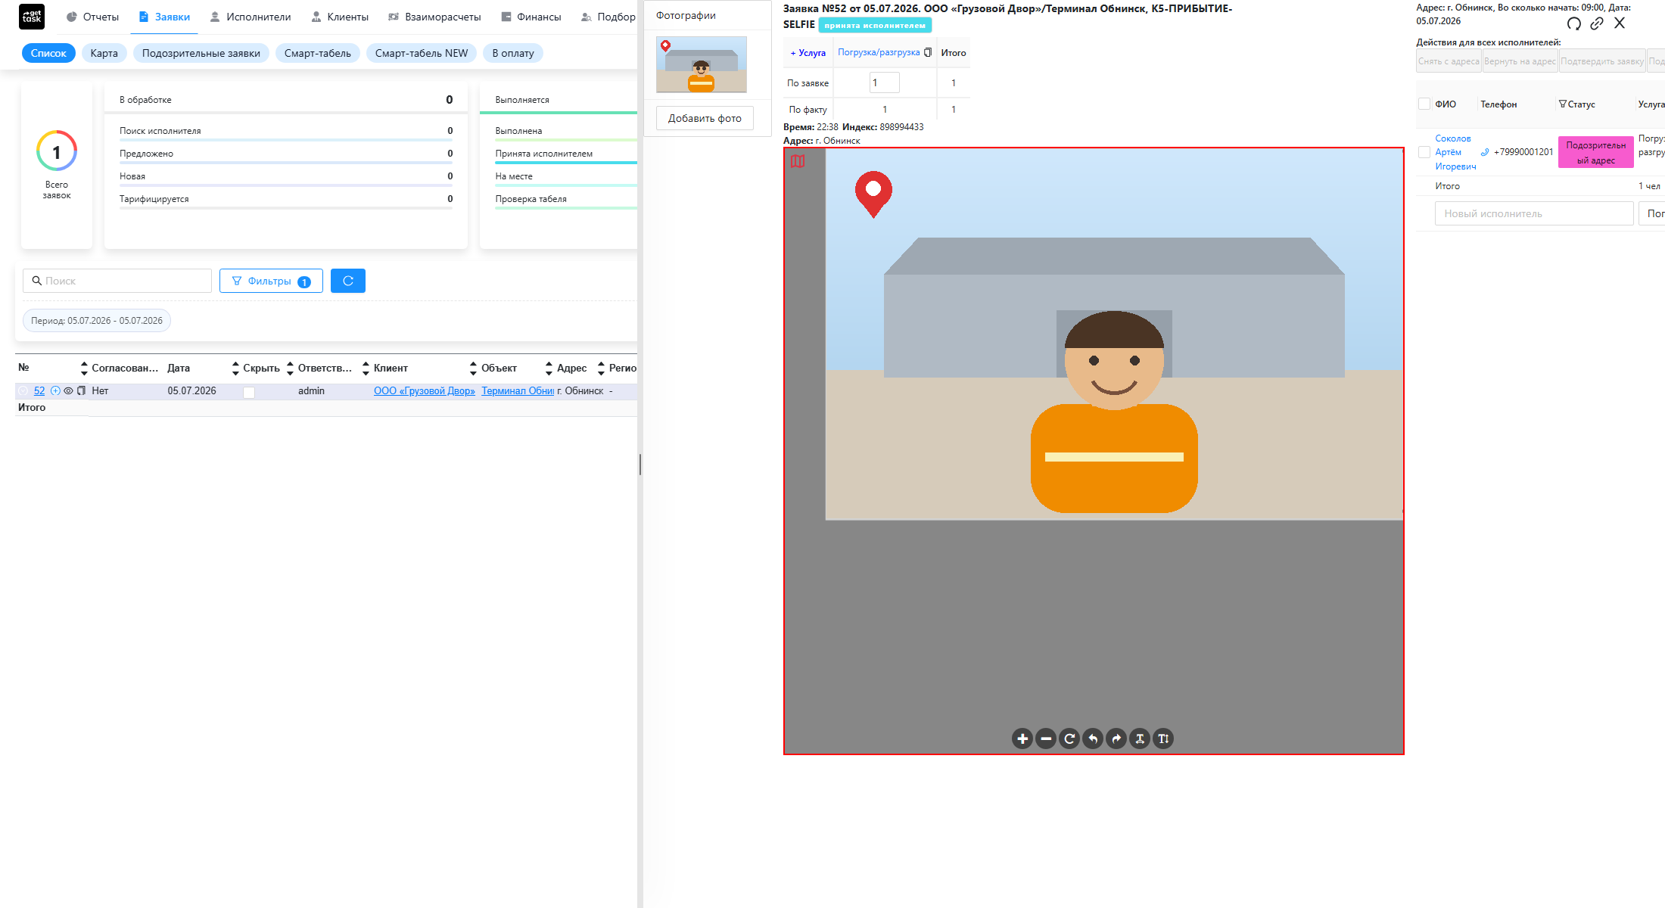Switch to Смарт-табель tab

[x=318, y=53]
